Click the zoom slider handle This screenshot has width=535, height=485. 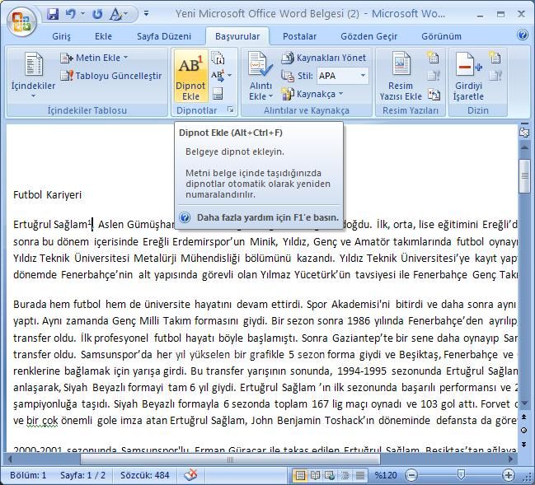(461, 474)
